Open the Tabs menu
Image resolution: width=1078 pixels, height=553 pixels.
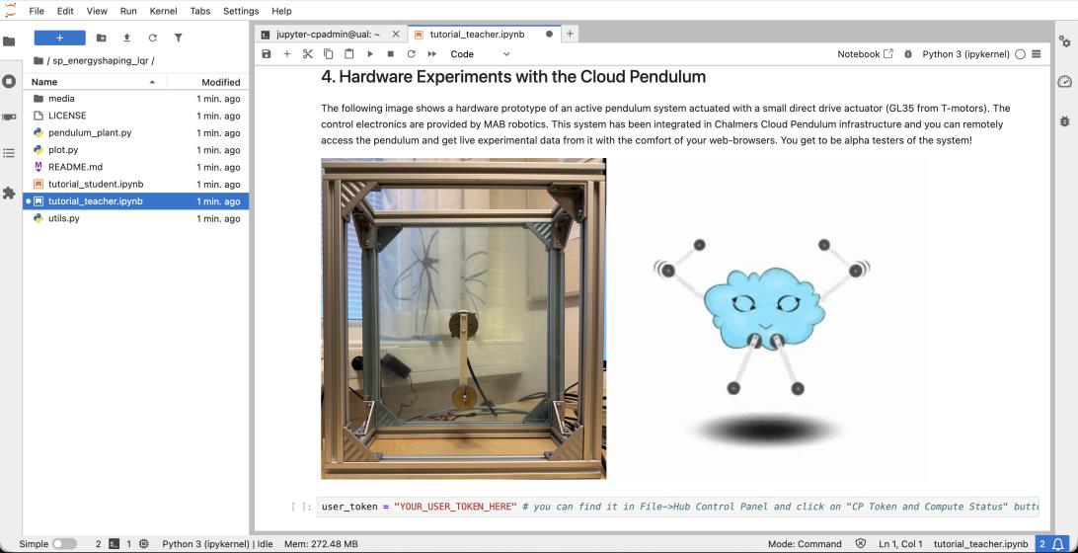pyautogui.click(x=200, y=11)
